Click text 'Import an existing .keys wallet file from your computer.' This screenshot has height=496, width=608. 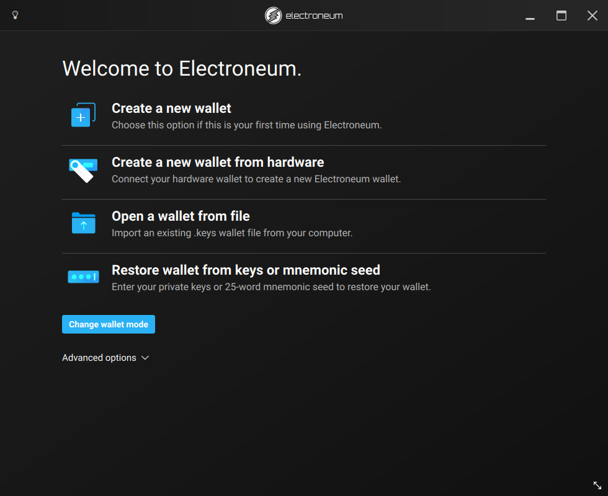coord(232,233)
